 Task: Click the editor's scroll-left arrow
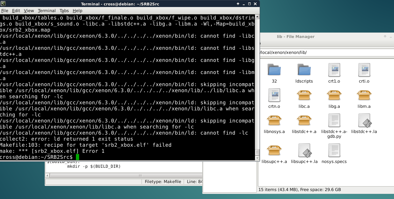48,176
